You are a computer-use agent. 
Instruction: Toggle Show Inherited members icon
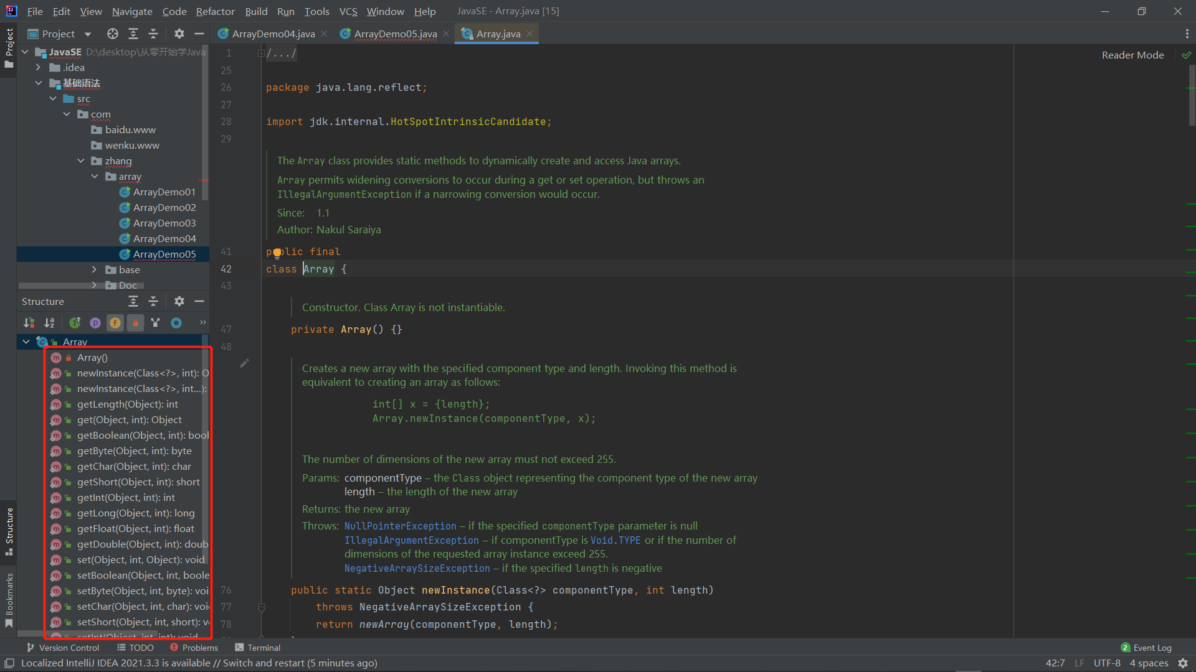(x=75, y=322)
